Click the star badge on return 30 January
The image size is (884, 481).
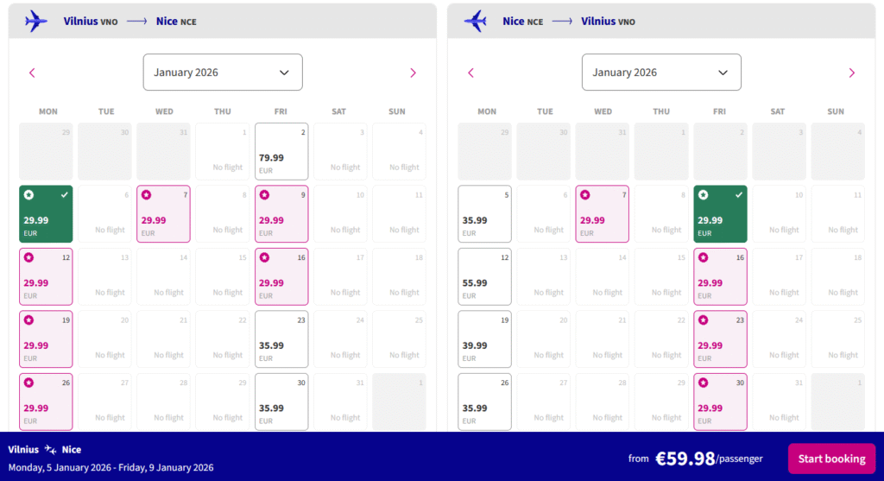[703, 383]
